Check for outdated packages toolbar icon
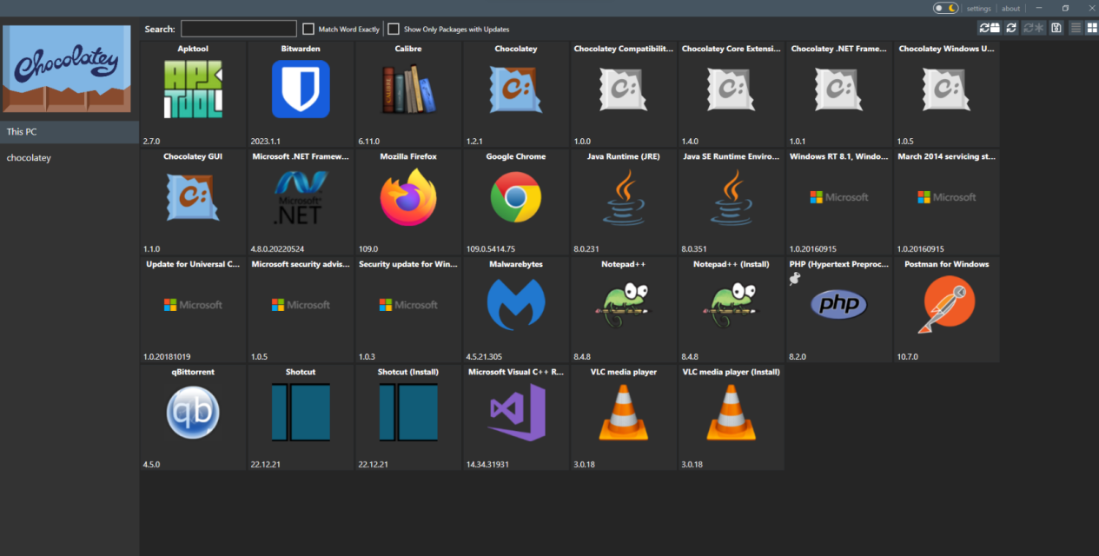 click(989, 28)
